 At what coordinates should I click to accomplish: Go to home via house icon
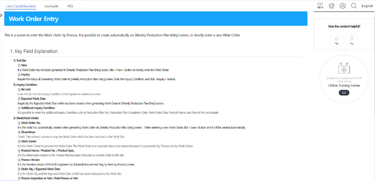tap(331, 6)
